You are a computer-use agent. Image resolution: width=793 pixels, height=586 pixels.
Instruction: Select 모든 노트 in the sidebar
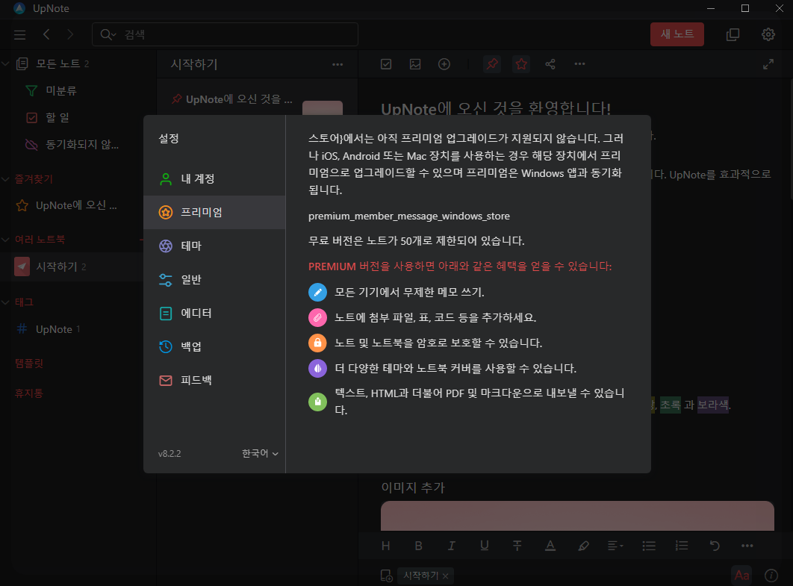click(x=63, y=63)
